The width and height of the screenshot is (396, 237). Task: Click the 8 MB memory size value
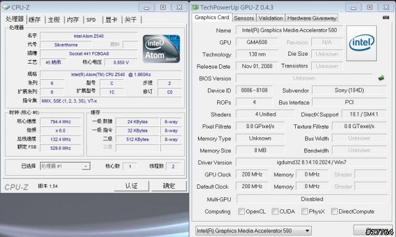pos(260,150)
